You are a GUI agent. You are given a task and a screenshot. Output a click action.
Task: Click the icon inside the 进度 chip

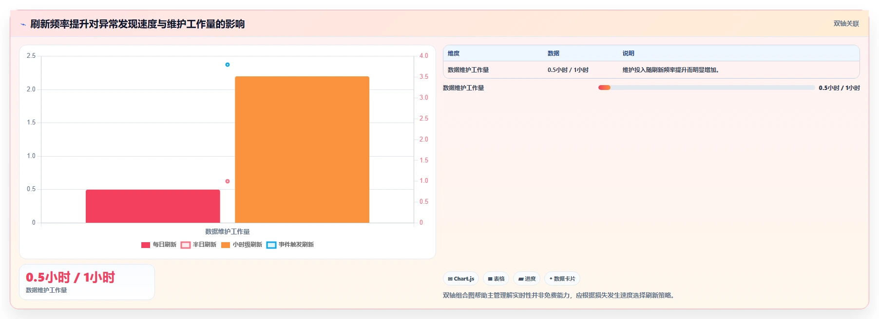click(x=521, y=279)
